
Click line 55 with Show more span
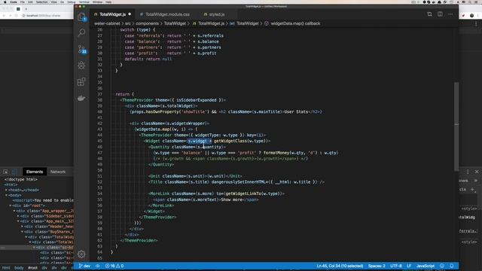[x=206, y=199]
